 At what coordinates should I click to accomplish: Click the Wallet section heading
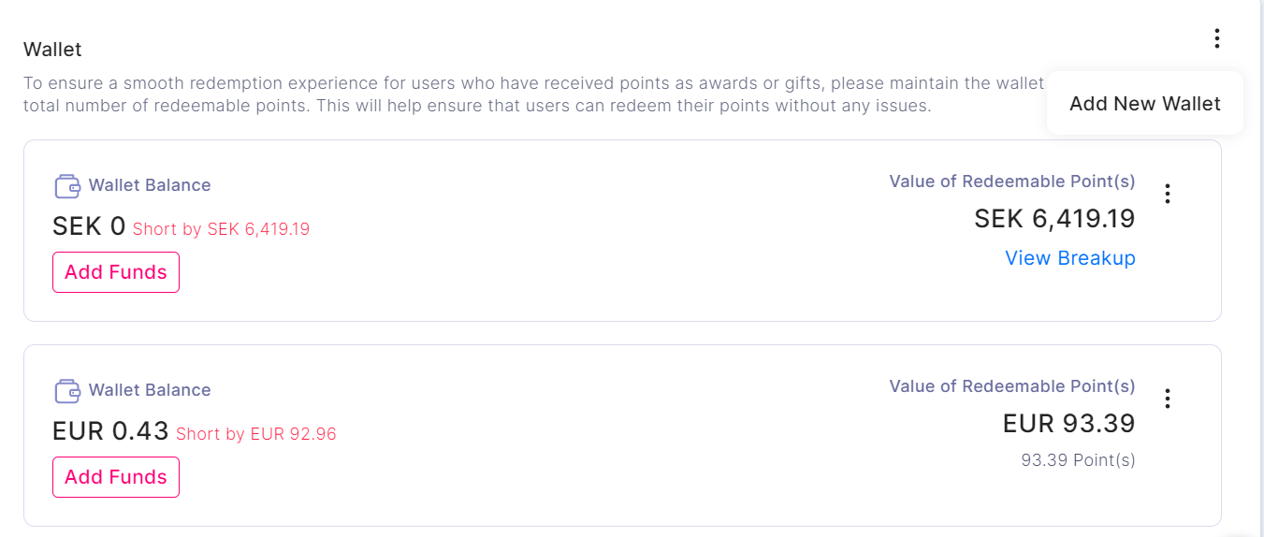(52, 49)
